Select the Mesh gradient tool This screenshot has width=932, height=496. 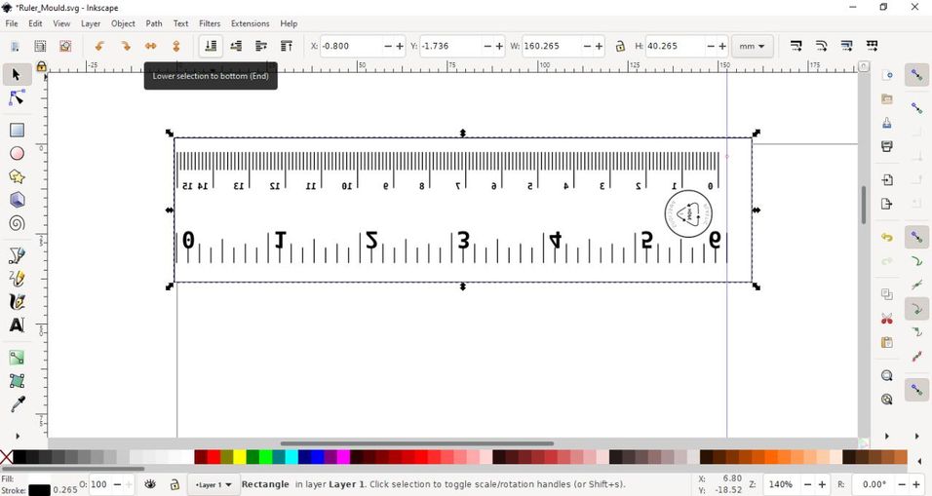point(17,381)
